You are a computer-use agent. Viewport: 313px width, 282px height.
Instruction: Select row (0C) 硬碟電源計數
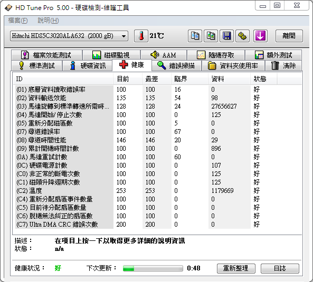[x=158, y=166]
